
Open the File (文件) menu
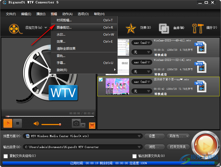(x=11, y=14)
